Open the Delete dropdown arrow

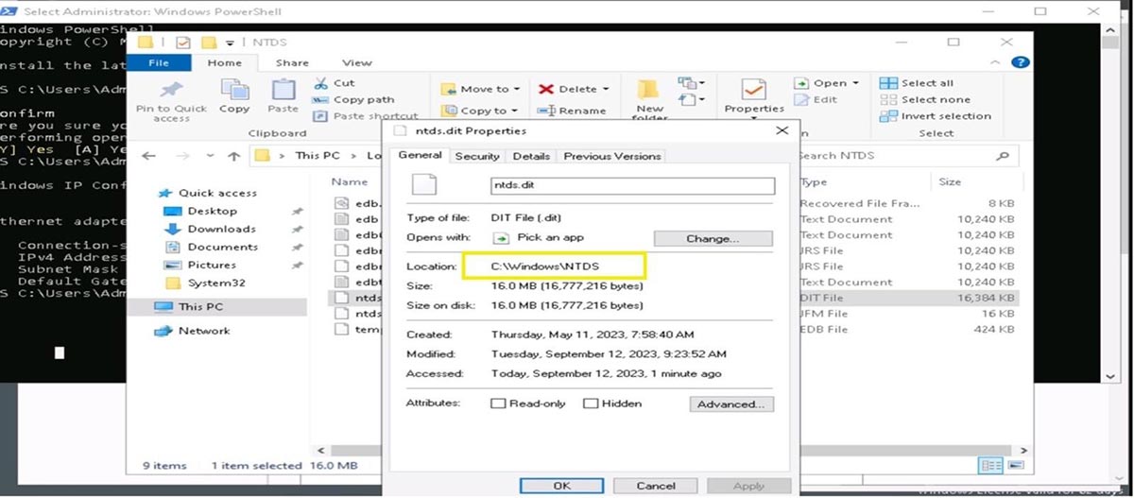(606, 89)
